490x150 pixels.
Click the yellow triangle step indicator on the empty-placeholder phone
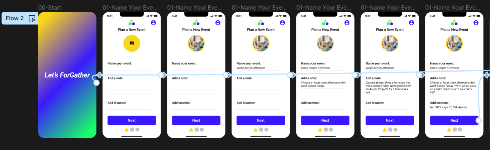(x=127, y=130)
